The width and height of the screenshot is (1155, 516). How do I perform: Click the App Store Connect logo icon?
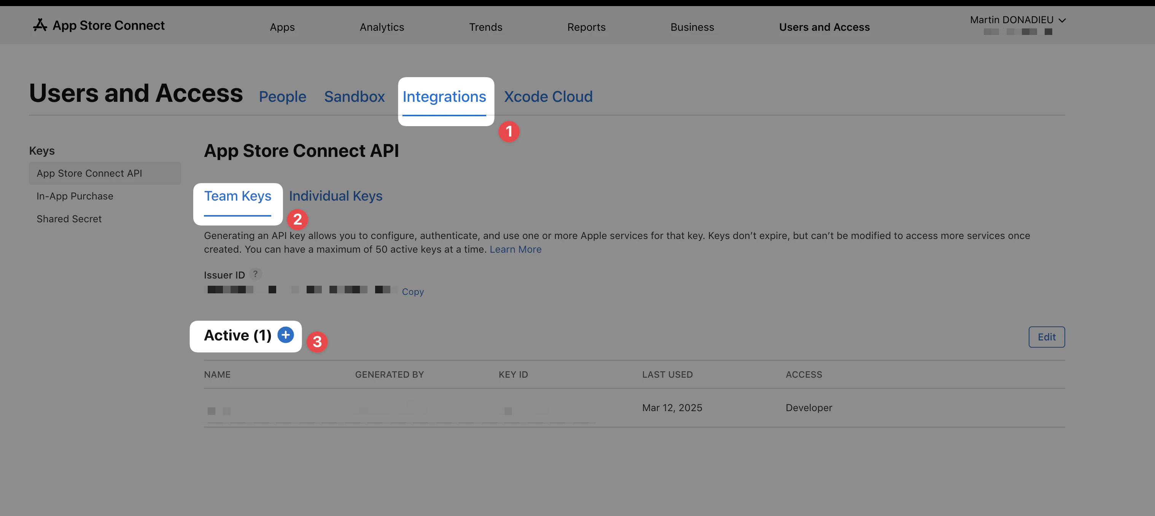point(40,25)
